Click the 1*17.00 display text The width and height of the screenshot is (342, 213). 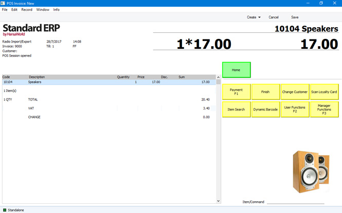(x=204, y=44)
